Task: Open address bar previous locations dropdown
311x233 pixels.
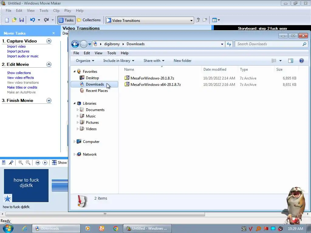Action: (222, 44)
